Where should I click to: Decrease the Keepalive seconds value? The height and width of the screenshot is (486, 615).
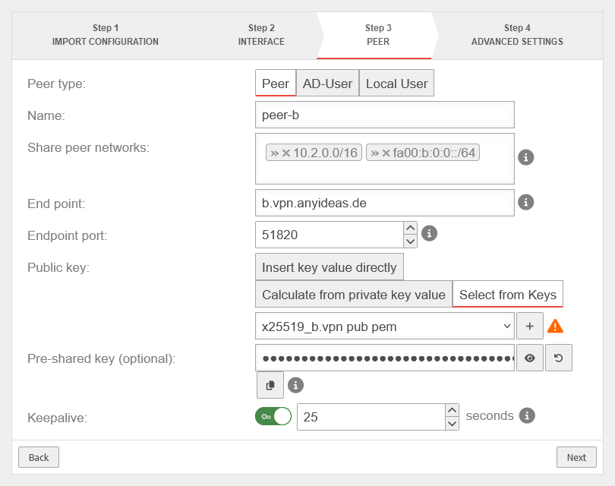tap(452, 424)
